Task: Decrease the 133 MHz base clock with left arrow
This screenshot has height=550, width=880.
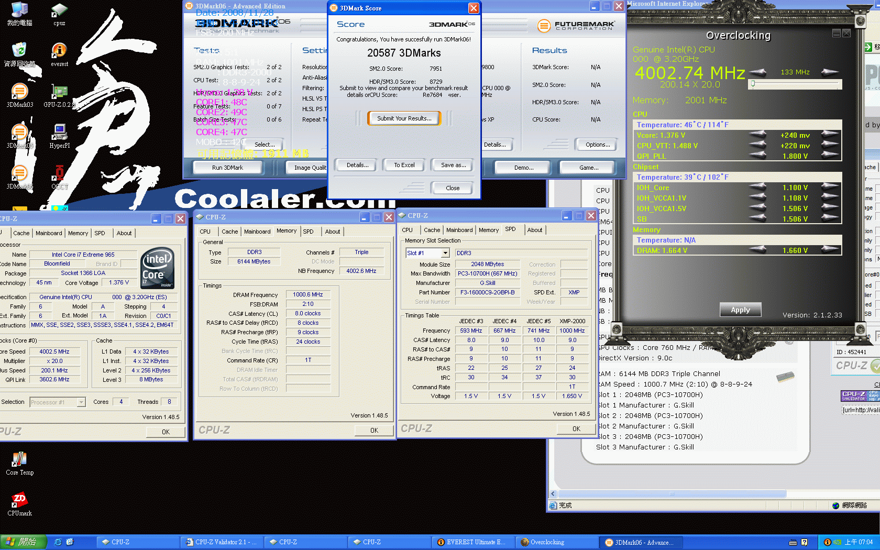Action: [758, 72]
